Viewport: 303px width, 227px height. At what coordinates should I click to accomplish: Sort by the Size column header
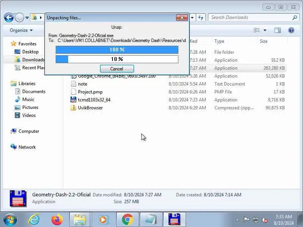click(264, 41)
